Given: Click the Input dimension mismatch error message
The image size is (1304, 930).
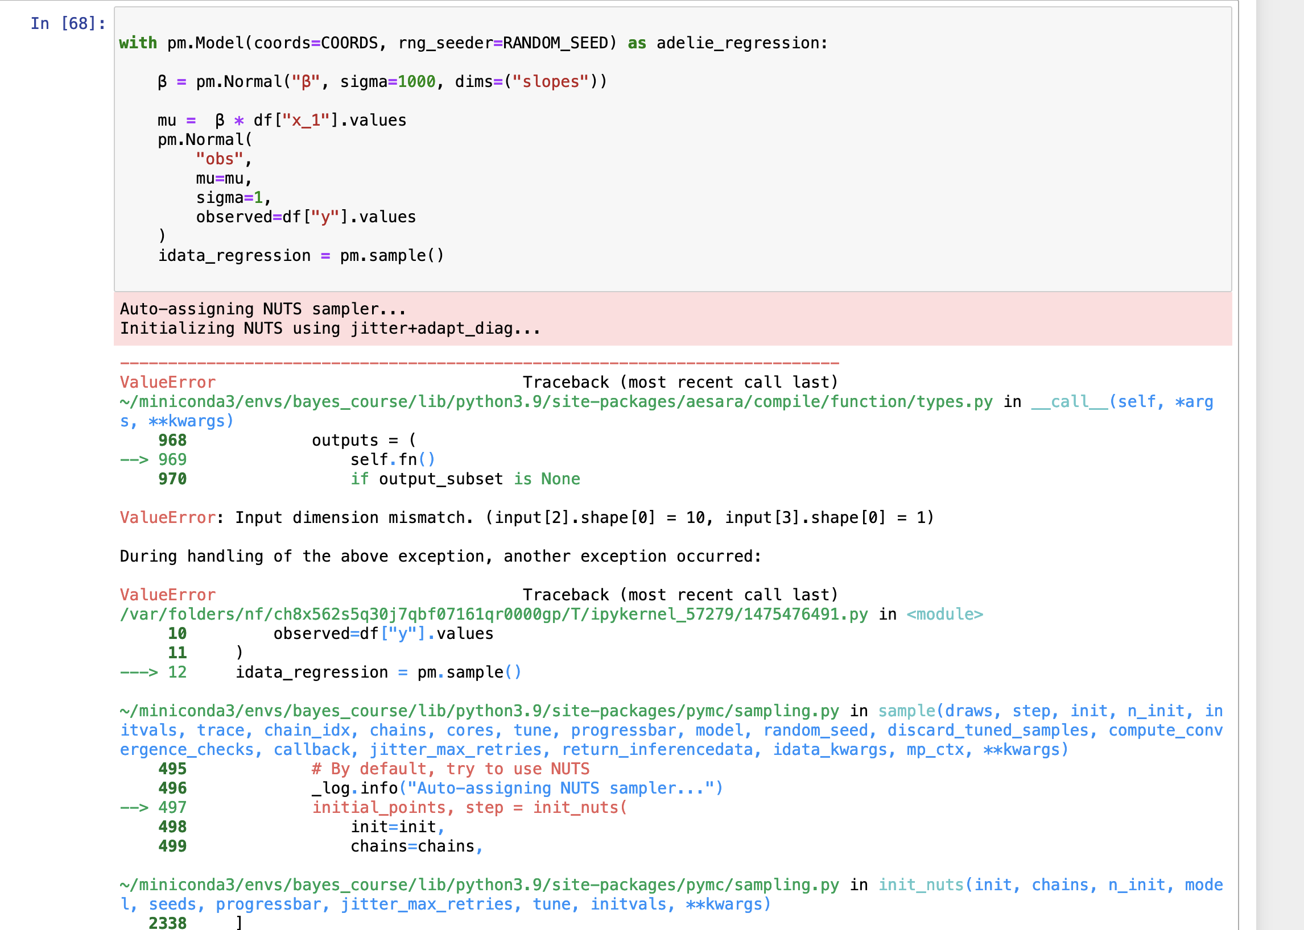Looking at the screenshot, I should tap(584, 518).
